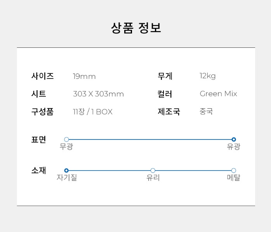
Task: Click the 유광 text label
Action: coord(234,147)
